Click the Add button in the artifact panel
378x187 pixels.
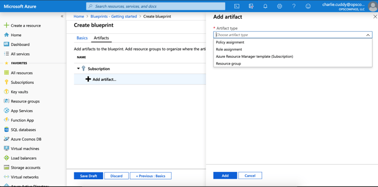pos(225,175)
